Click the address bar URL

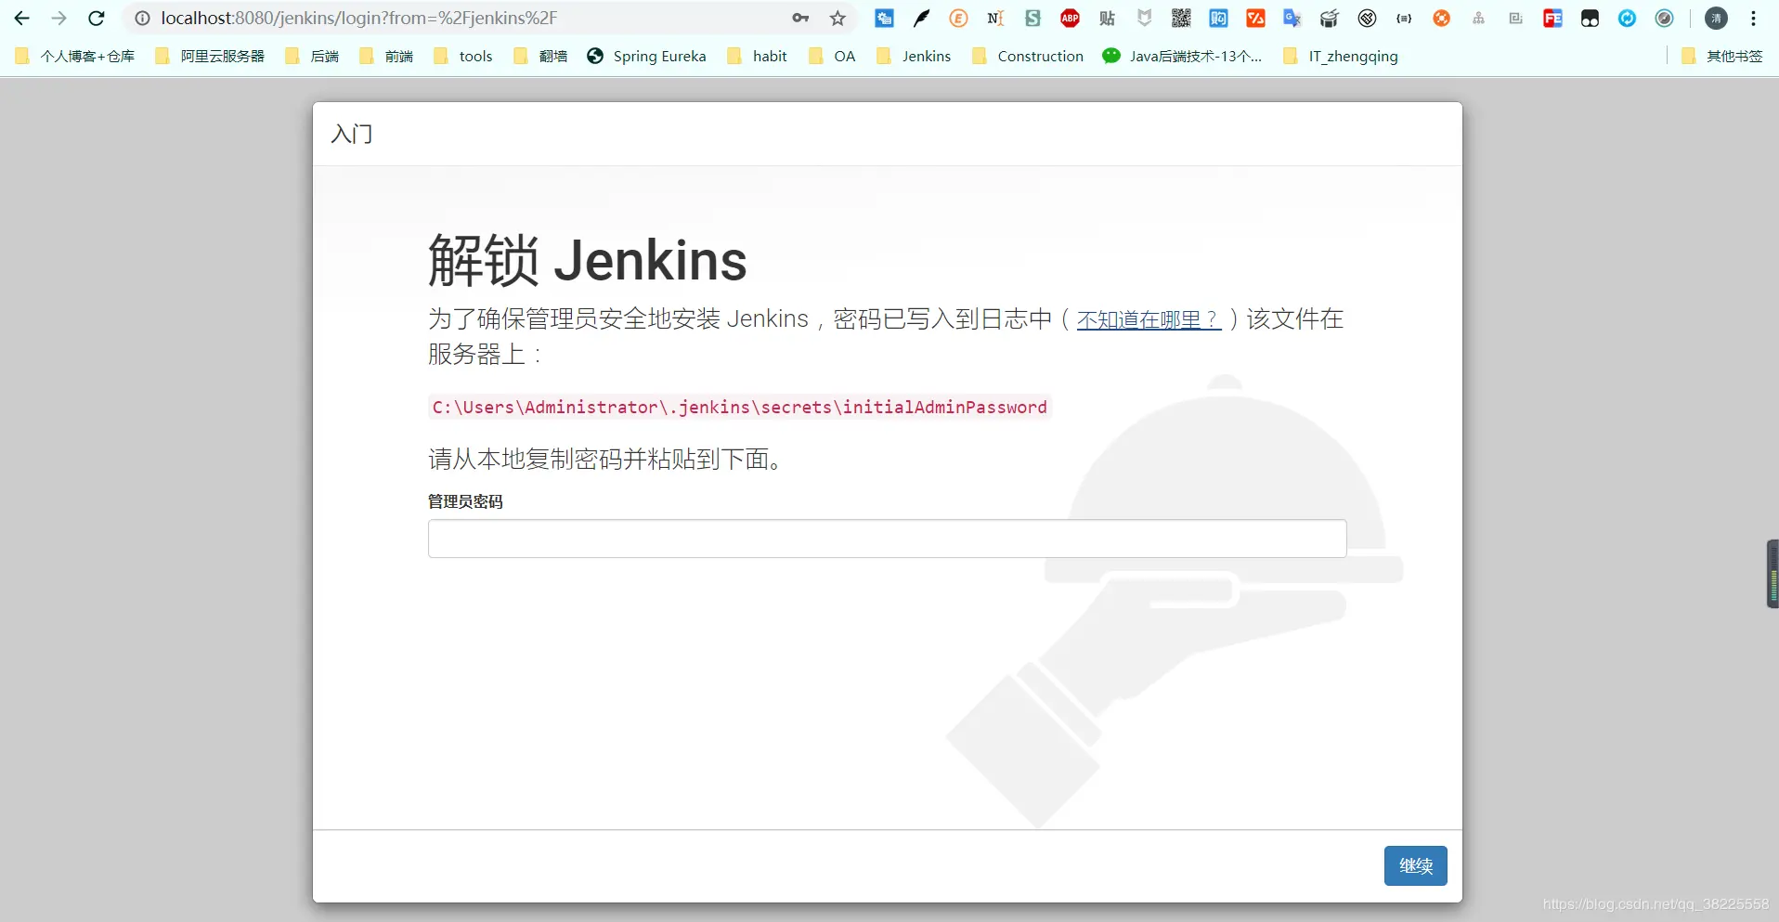358,19
